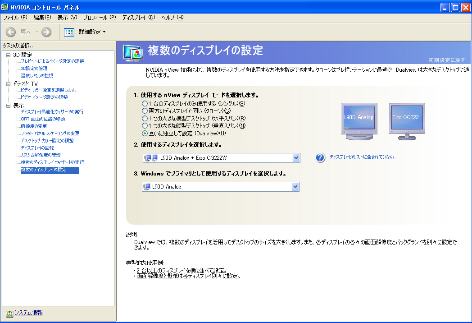Screen dimensions: 472x323
Task: Open the back history dropdown arrow
Action: tap(37, 32)
